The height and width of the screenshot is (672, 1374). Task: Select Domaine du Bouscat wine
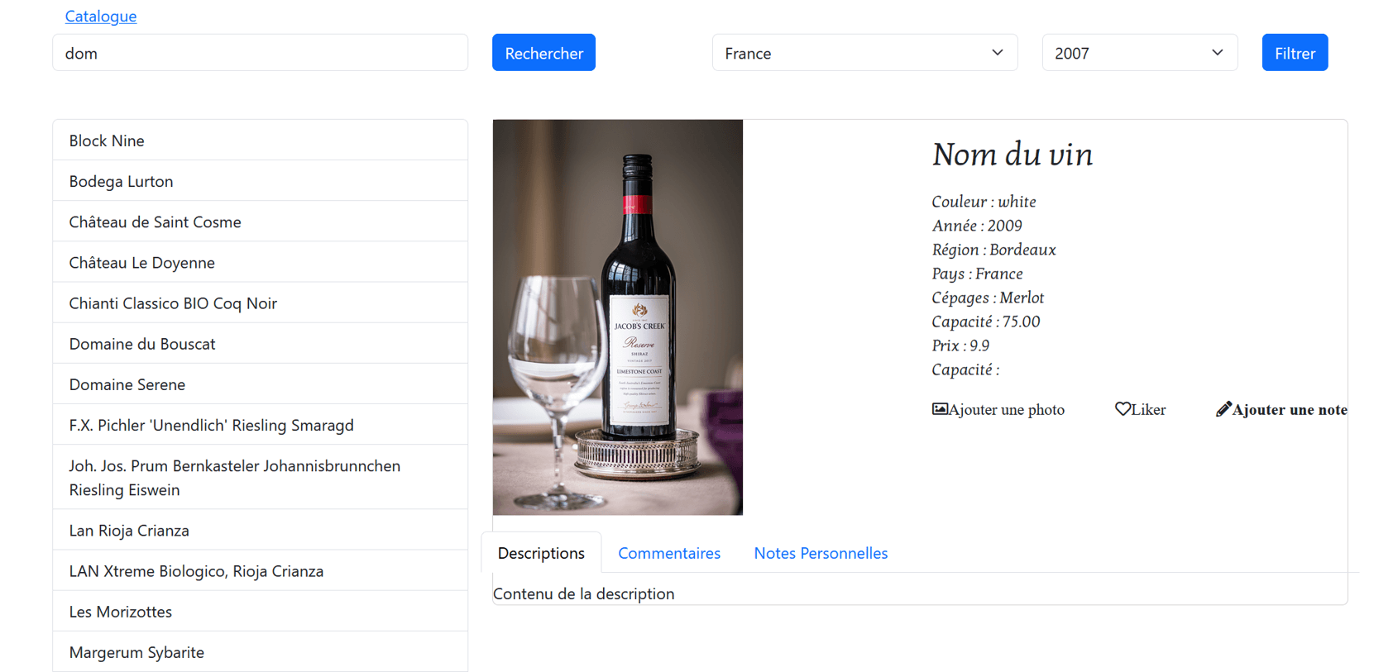260,344
